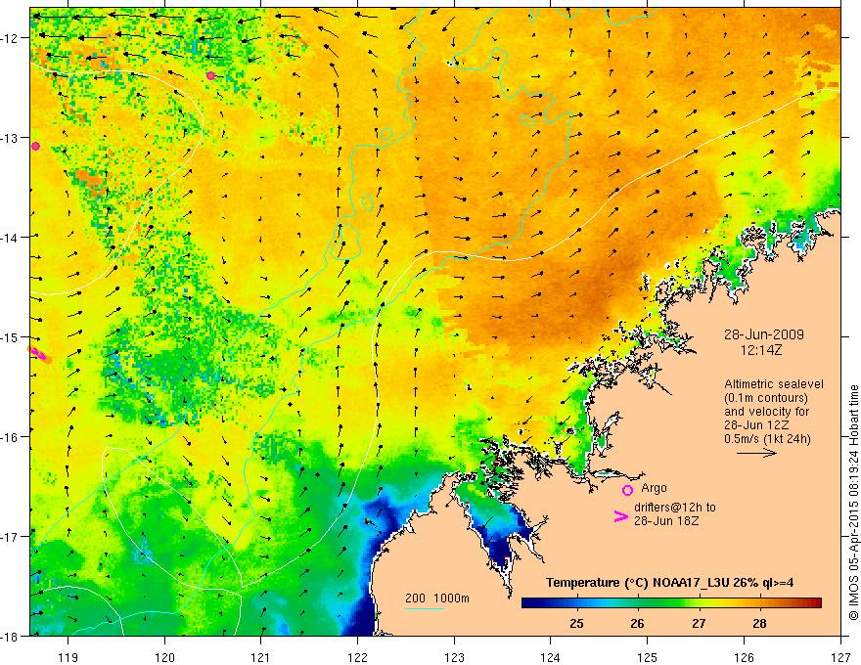
Task: Click the latitude axis label -13
Action: (11, 138)
